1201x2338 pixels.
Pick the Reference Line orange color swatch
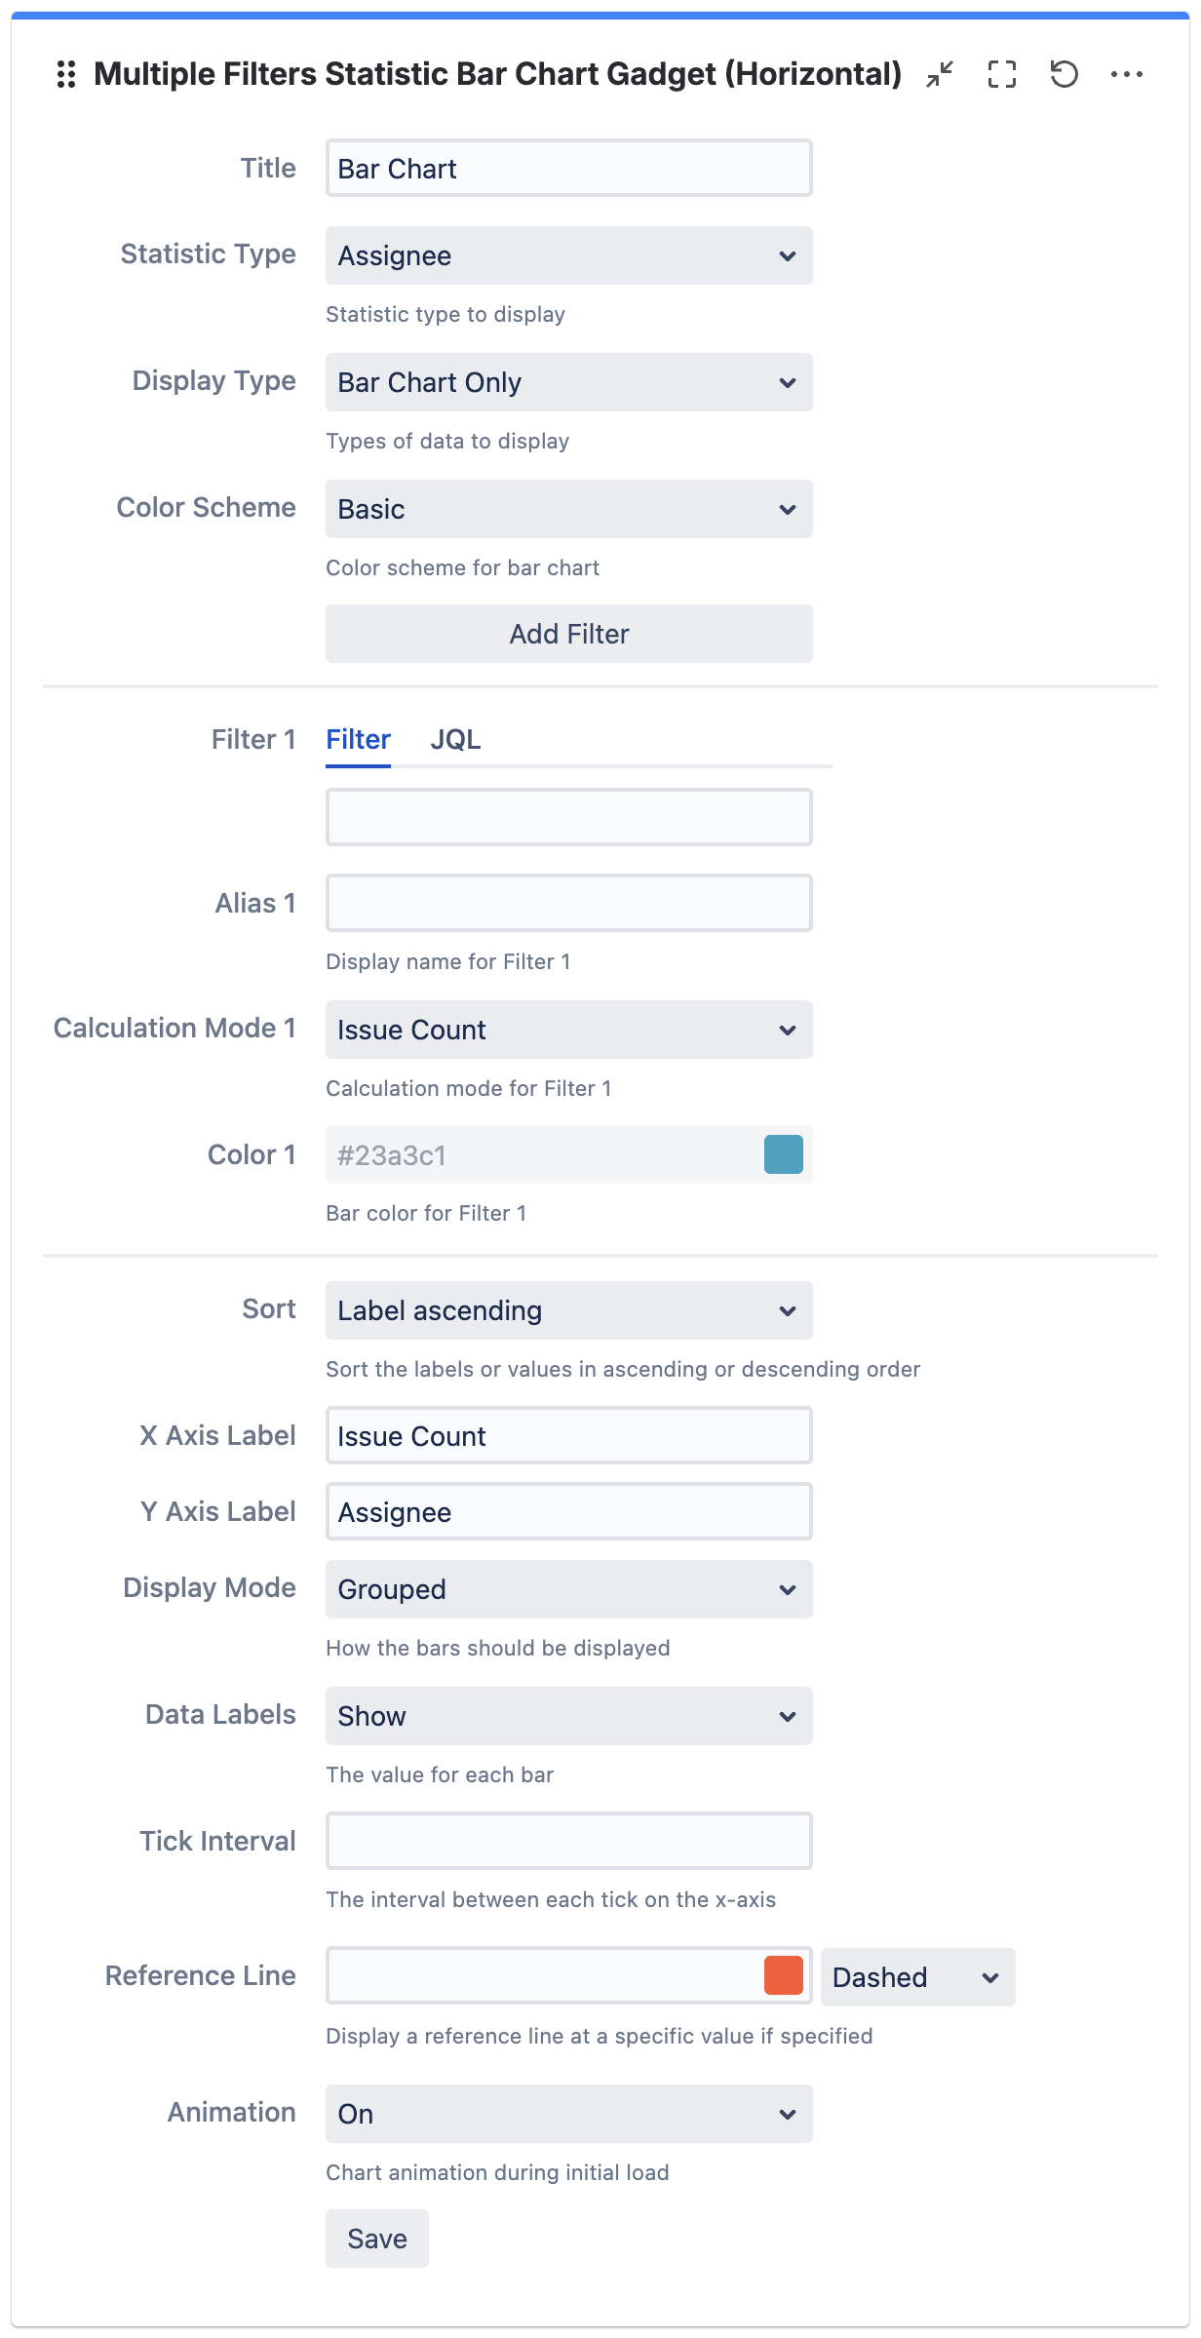tap(783, 1975)
